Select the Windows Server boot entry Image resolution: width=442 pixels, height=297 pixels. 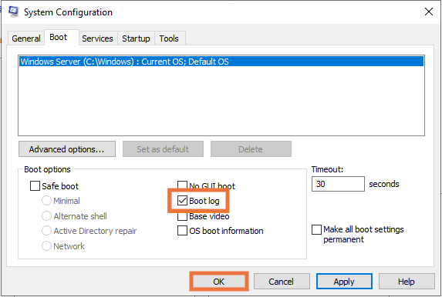[x=221, y=62]
